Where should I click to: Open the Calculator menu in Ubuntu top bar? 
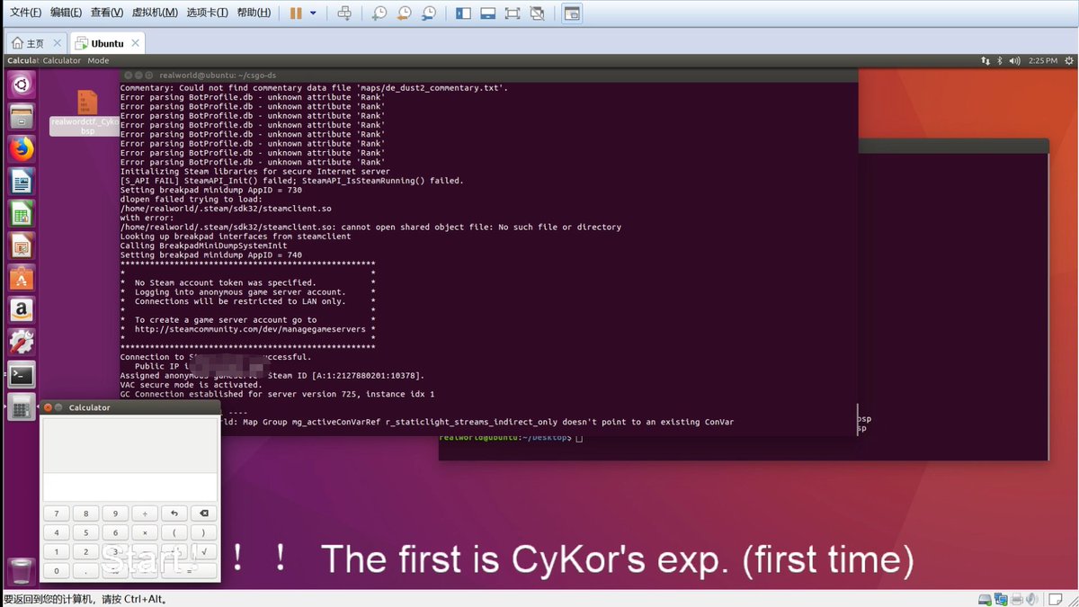coord(62,60)
